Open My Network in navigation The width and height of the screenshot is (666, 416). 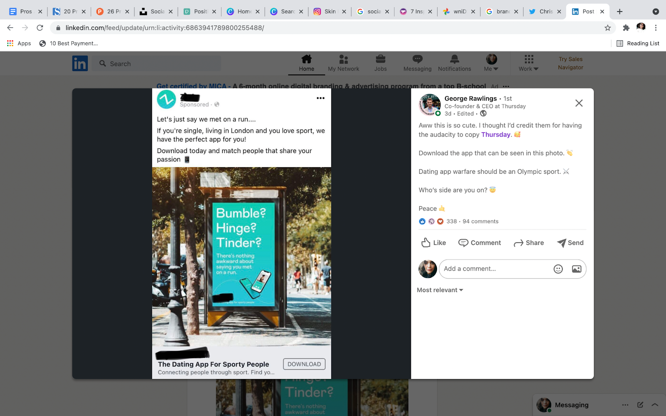pyautogui.click(x=343, y=63)
